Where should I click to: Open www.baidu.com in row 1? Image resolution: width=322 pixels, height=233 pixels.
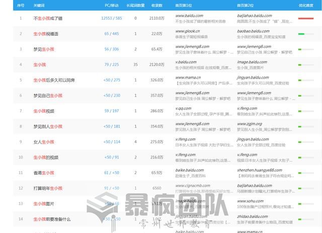(x=189, y=16)
